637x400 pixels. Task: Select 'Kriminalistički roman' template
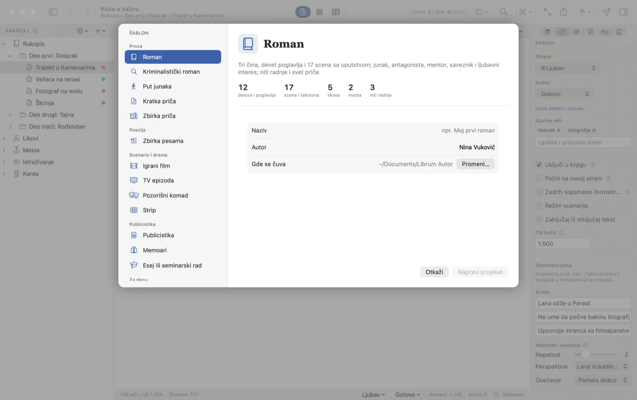(x=173, y=72)
